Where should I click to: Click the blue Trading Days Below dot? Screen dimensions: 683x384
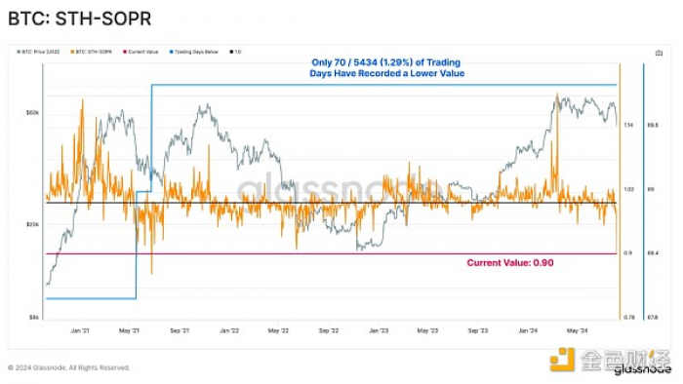tap(171, 52)
